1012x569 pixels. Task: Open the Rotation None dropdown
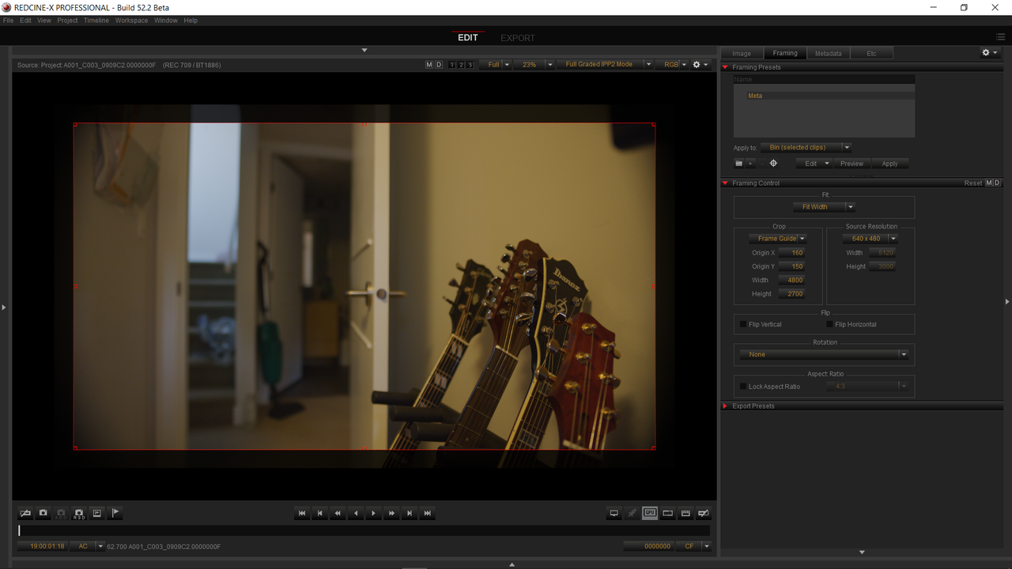(824, 355)
